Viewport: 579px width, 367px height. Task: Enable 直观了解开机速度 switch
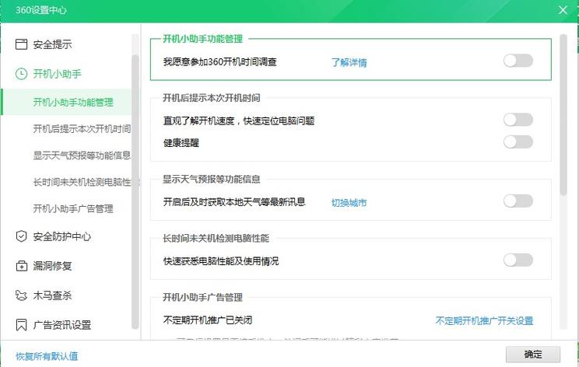point(518,120)
